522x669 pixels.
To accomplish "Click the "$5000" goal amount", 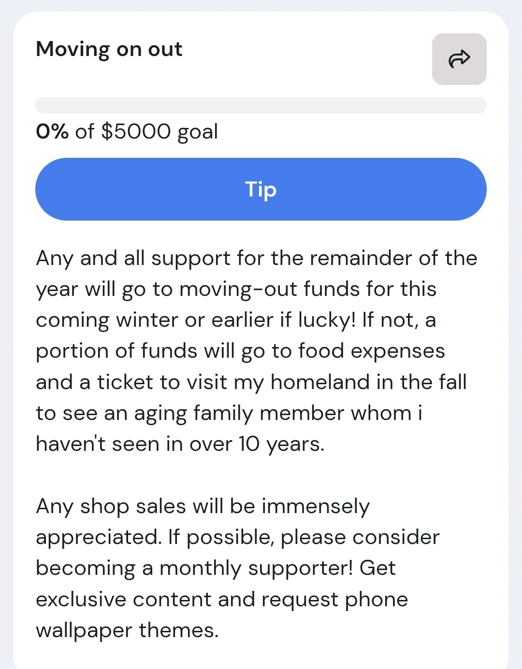I will tap(136, 131).
